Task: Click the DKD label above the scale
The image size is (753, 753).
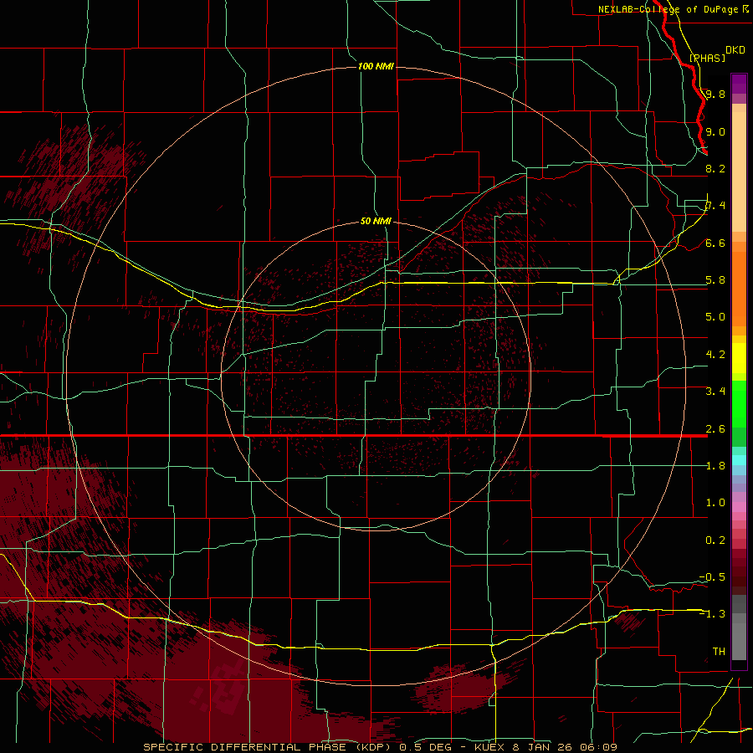Action: [x=735, y=49]
